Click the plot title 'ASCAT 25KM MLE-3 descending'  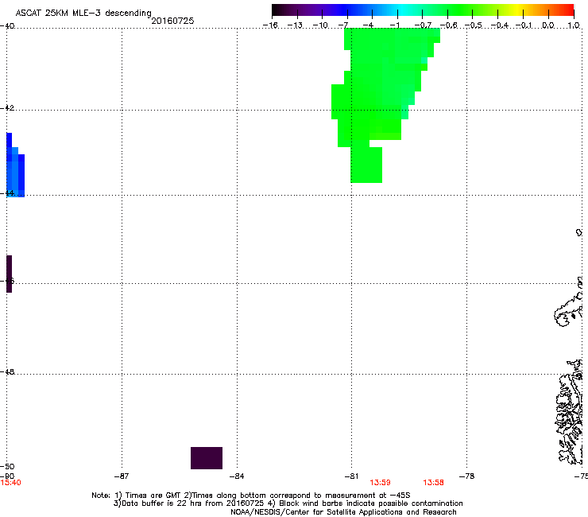tap(83, 13)
